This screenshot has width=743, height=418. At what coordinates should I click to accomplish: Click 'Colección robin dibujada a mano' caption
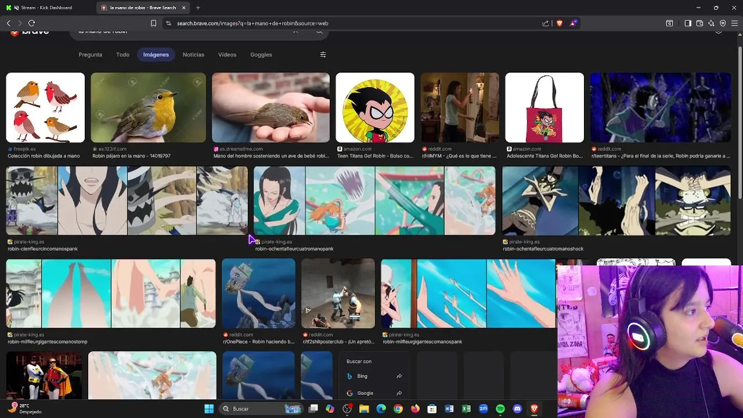point(44,156)
